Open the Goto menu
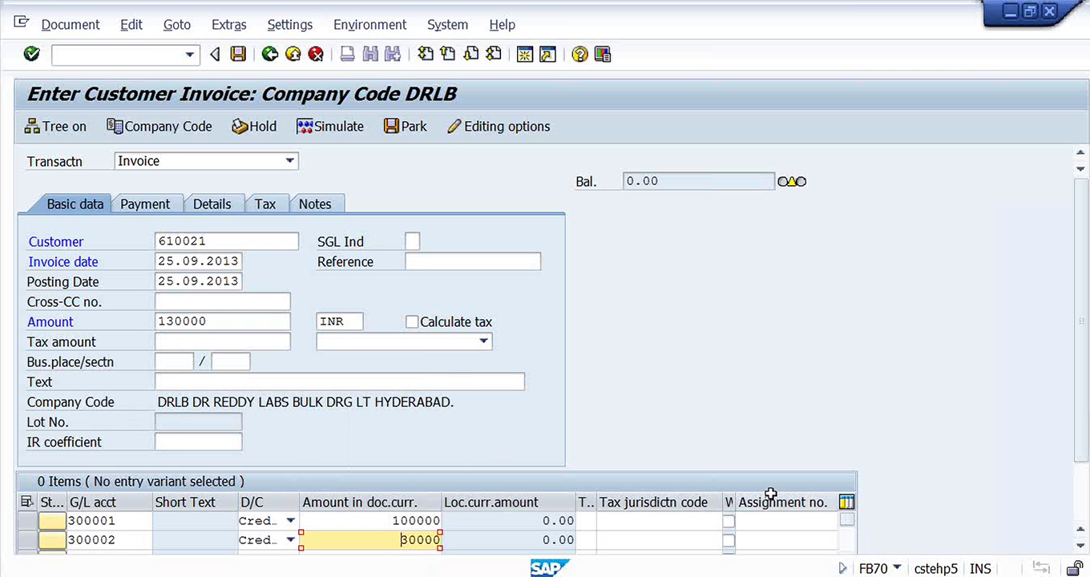Screen dimensions: 1090x577 tap(177, 25)
